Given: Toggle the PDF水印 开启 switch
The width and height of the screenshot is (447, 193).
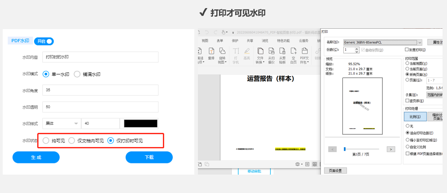Looking at the screenshot, I should pos(44,41).
